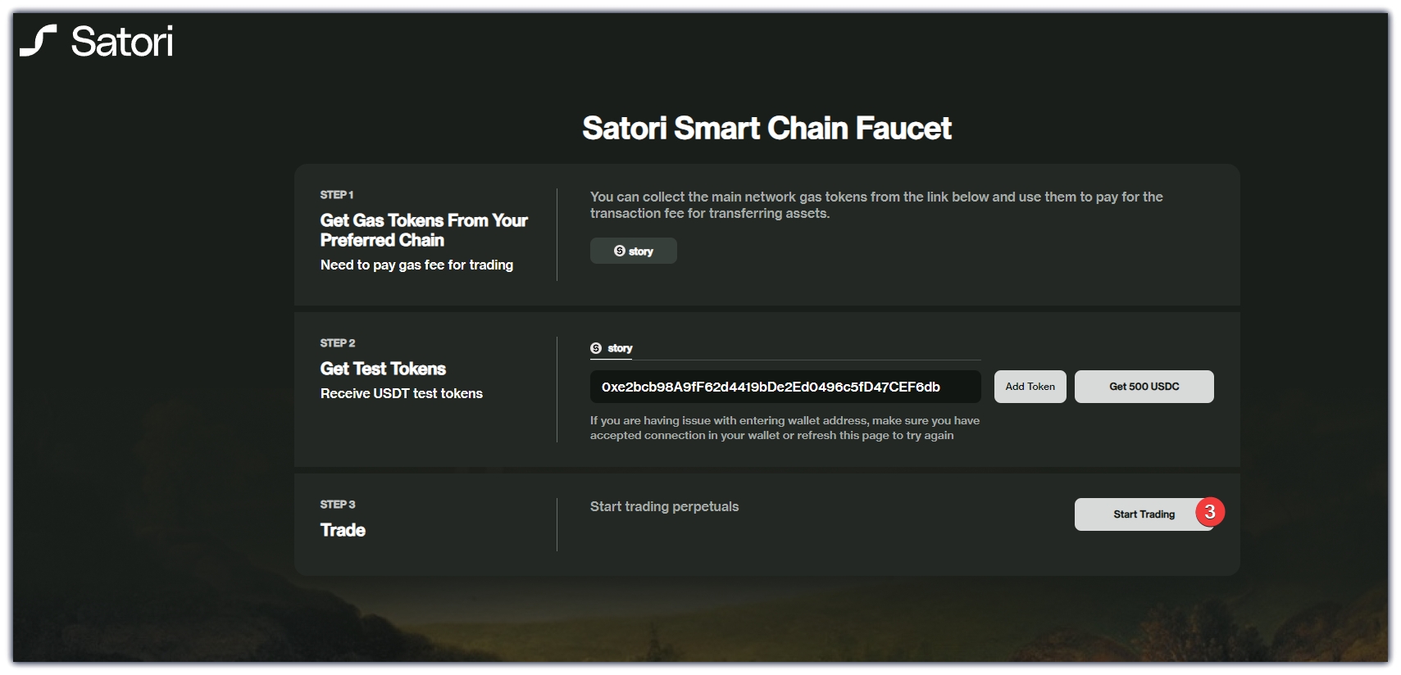Click the coin icon inside the Step 1 story button
The width and height of the screenshot is (1401, 675).
pyautogui.click(x=620, y=251)
